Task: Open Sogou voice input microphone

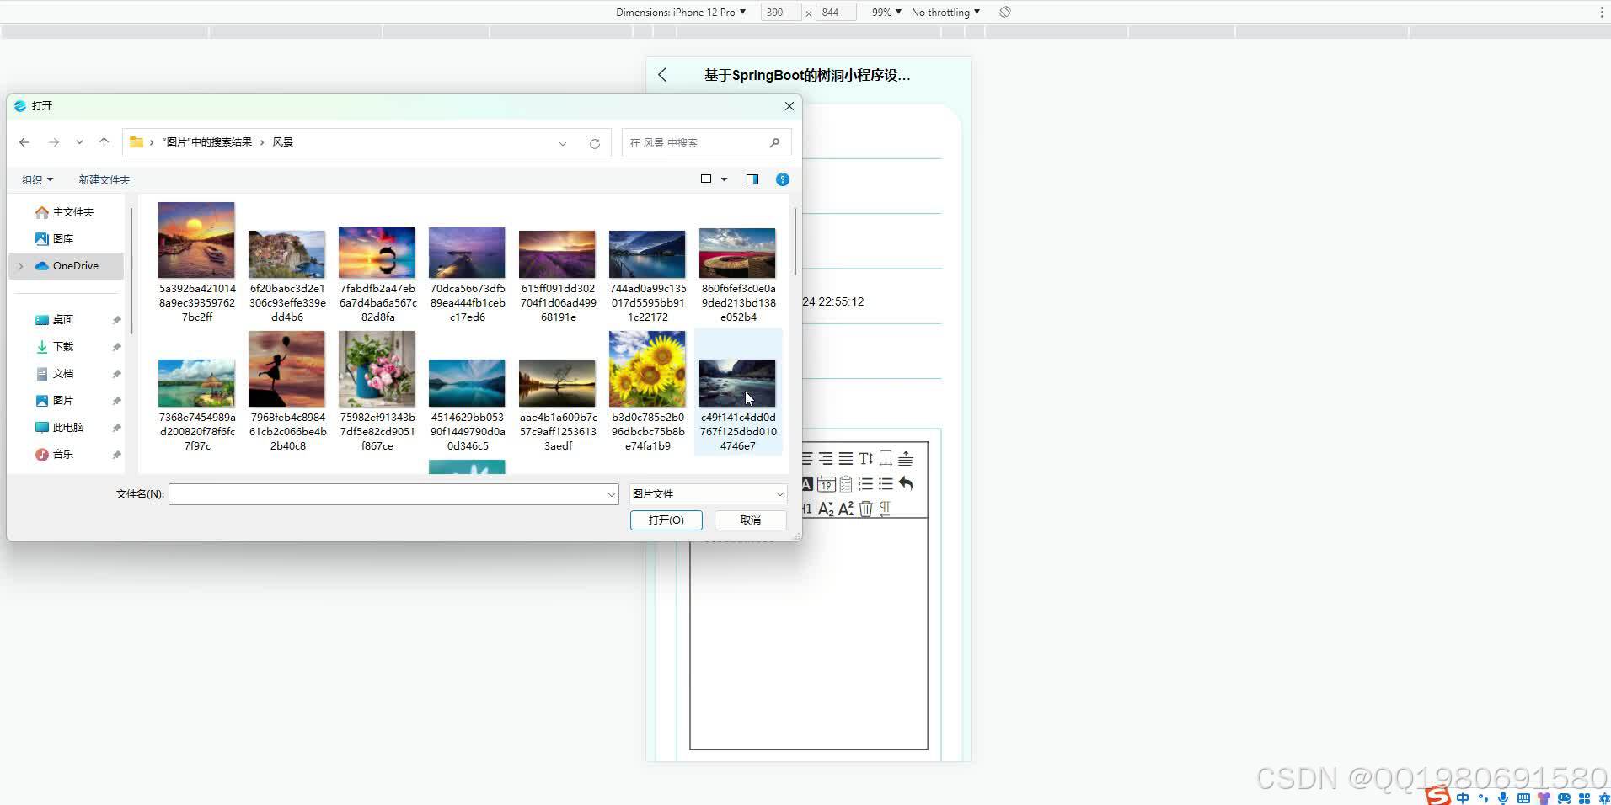Action: (x=1503, y=798)
